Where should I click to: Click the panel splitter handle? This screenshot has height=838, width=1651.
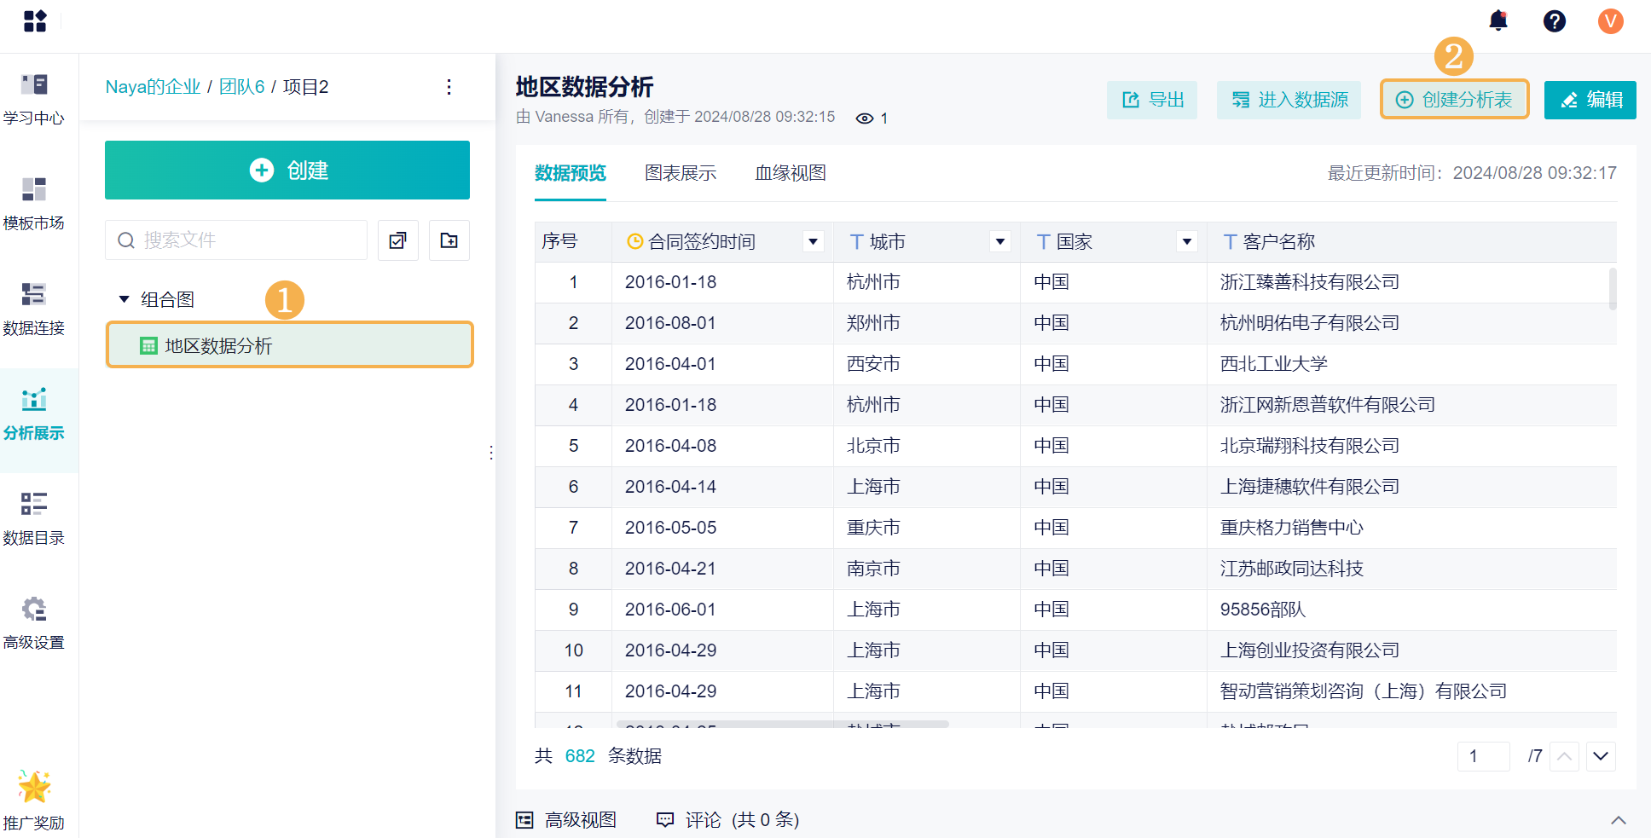[491, 453]
